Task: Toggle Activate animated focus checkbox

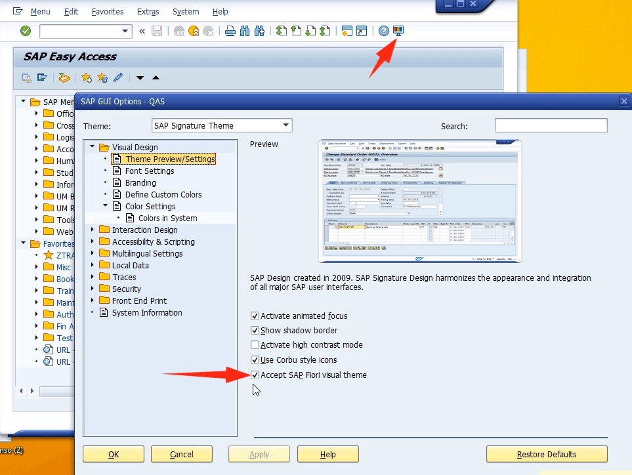Action: click(255, 316)
